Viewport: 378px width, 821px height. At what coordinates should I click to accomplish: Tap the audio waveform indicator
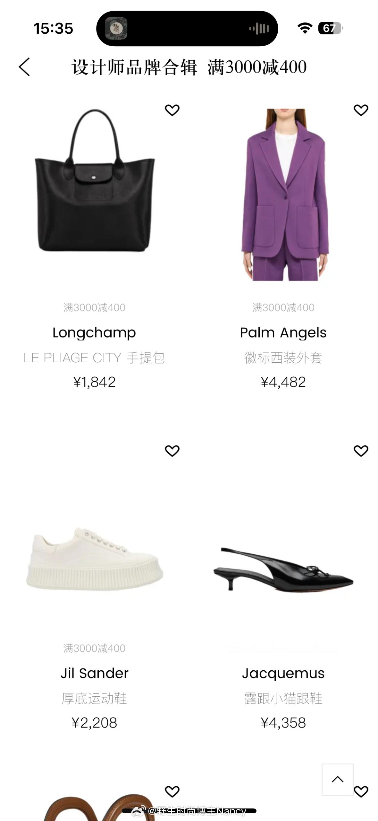pyautogui.click(x=259, y=29)
